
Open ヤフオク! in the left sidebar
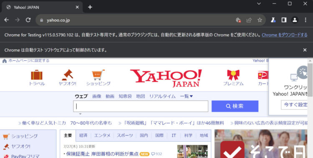(21, 146)
